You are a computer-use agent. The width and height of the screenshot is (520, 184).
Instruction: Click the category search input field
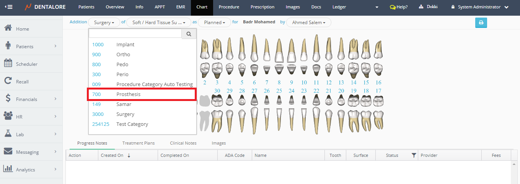tap(135, 34)
